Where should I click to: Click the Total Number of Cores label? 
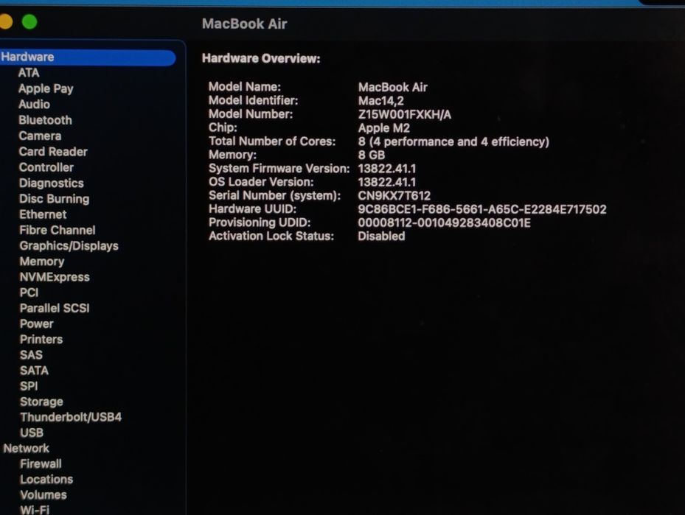[272, 141]
